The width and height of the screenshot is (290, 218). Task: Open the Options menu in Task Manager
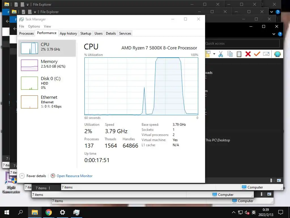tap(34, 26)
